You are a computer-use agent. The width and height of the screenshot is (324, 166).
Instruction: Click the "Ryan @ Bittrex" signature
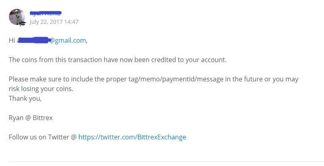31,118
